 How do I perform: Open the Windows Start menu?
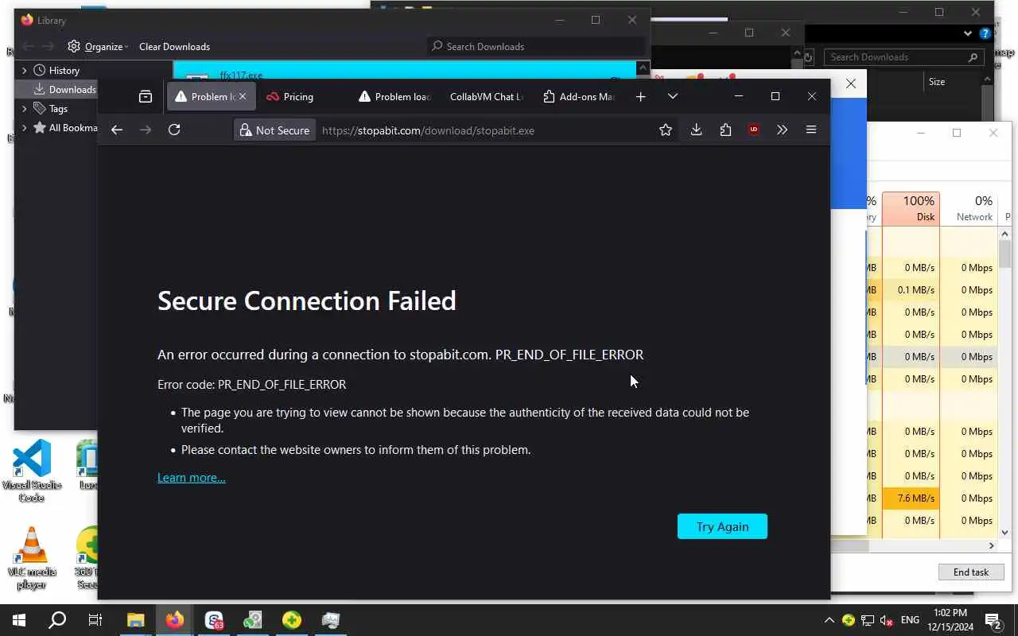(19, 620)
